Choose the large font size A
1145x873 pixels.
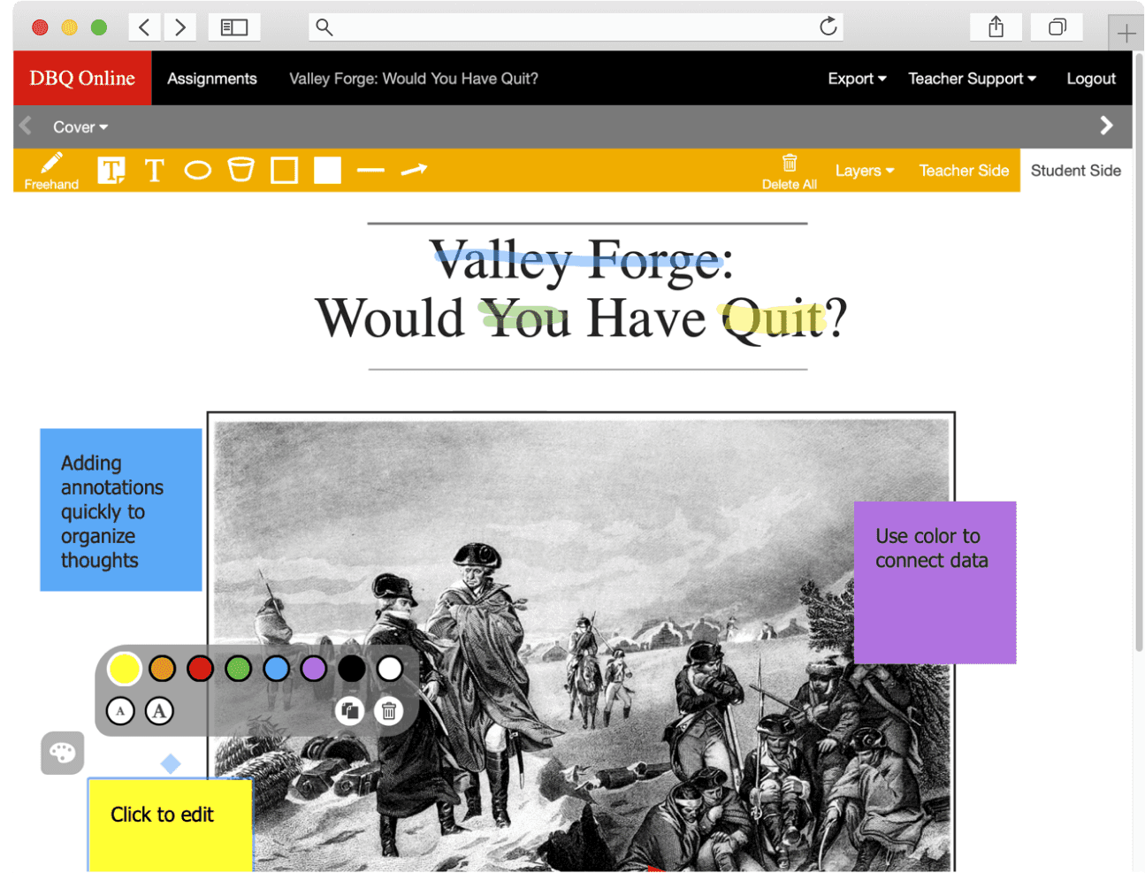[x=159, y=710]
